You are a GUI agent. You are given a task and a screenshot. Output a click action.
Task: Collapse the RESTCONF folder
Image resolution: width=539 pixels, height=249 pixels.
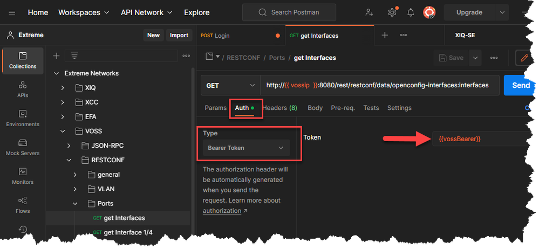[x=69, y=160]
